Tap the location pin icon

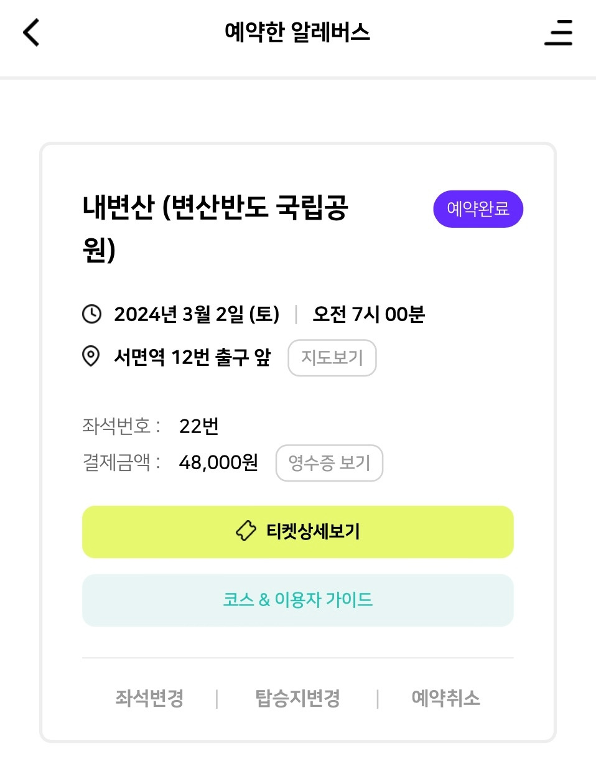(x=91, y=357)
